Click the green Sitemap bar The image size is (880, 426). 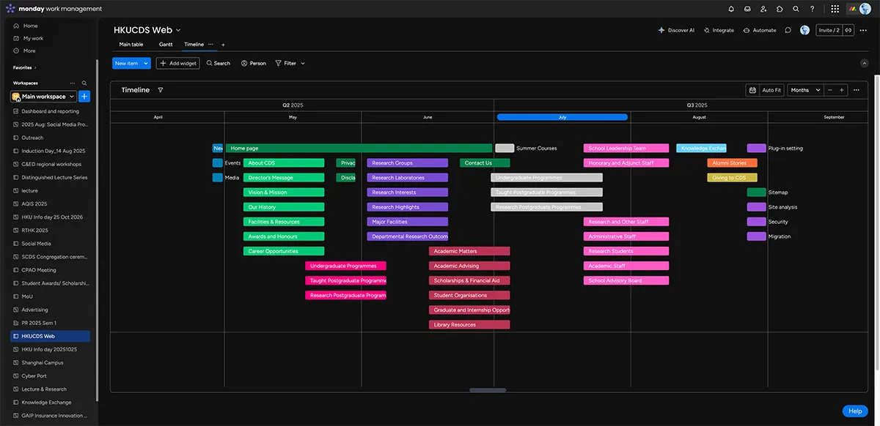click(756, 193)
